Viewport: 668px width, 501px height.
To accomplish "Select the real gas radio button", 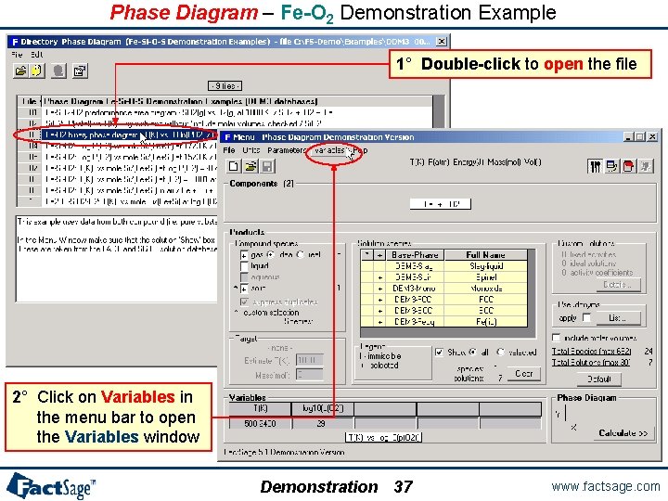I will click(x=300, y=254).
